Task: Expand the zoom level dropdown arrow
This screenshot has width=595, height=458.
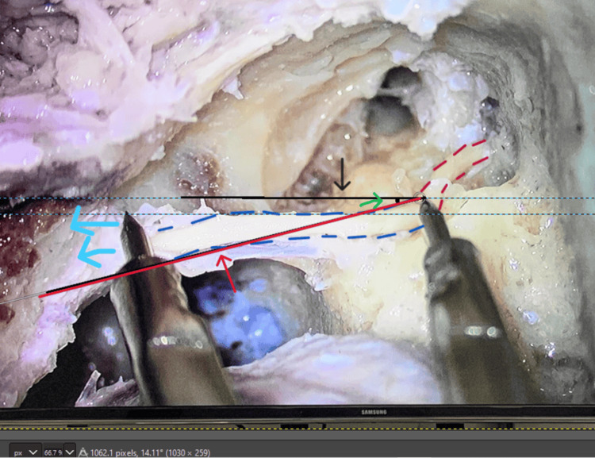Action: pyautogui.click(x=70, y=451)
